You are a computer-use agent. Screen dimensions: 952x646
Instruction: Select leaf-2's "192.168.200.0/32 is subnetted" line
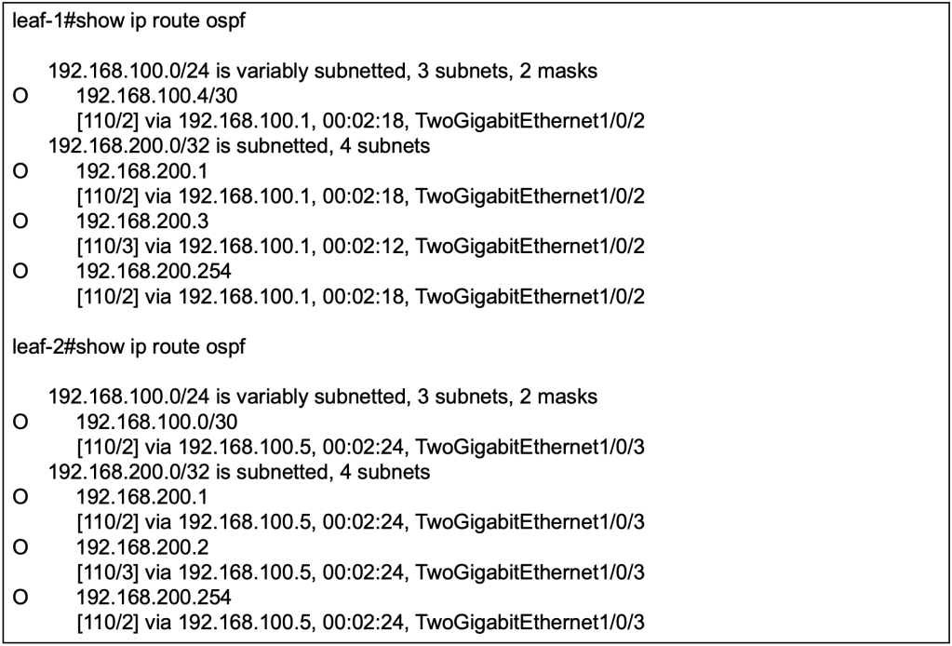point(239,472)
